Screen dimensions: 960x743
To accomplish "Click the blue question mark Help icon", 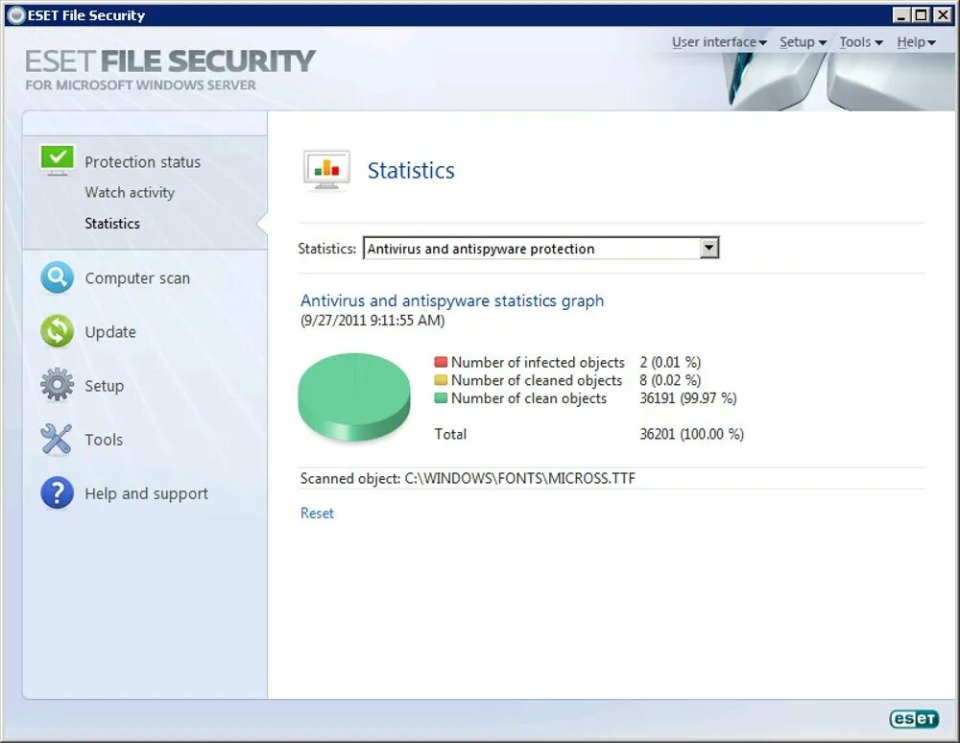I will pos(57,492).
